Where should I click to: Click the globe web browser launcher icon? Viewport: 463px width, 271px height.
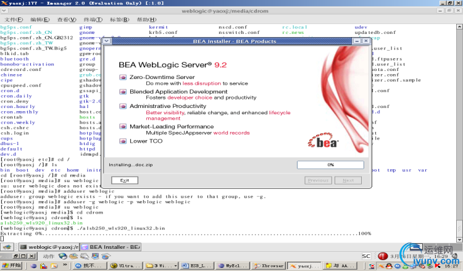tap(62, 256)
